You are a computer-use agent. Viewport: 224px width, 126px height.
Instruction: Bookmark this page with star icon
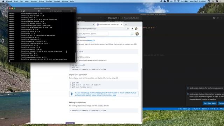coord(128,29)
